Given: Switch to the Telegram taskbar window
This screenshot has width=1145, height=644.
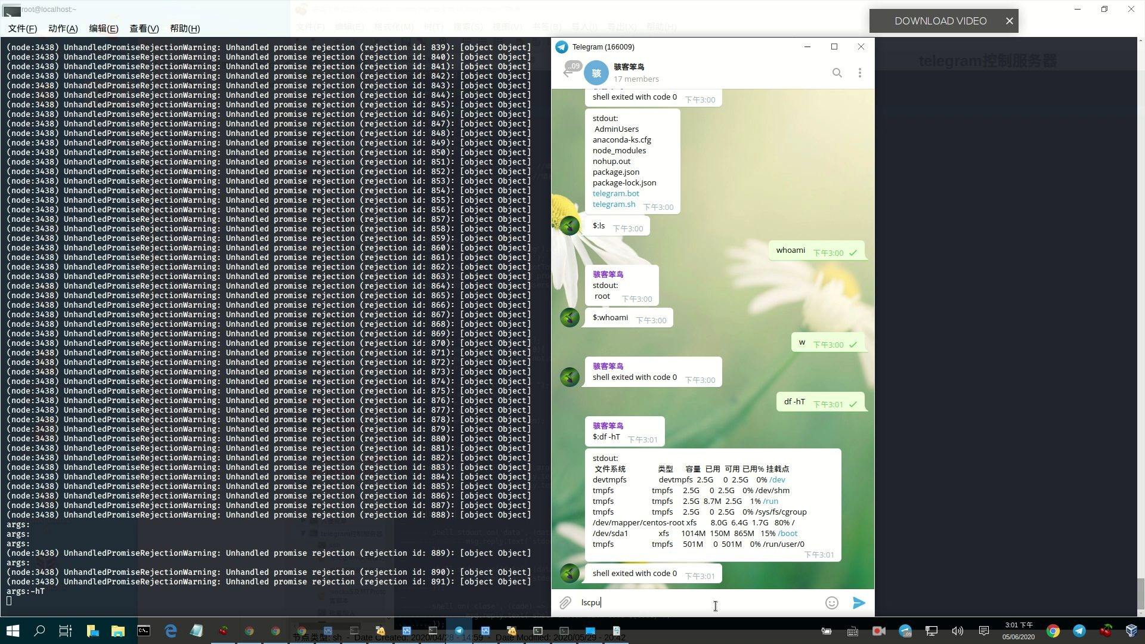Looking at the screenshot, I should click(x=459, y=631).
